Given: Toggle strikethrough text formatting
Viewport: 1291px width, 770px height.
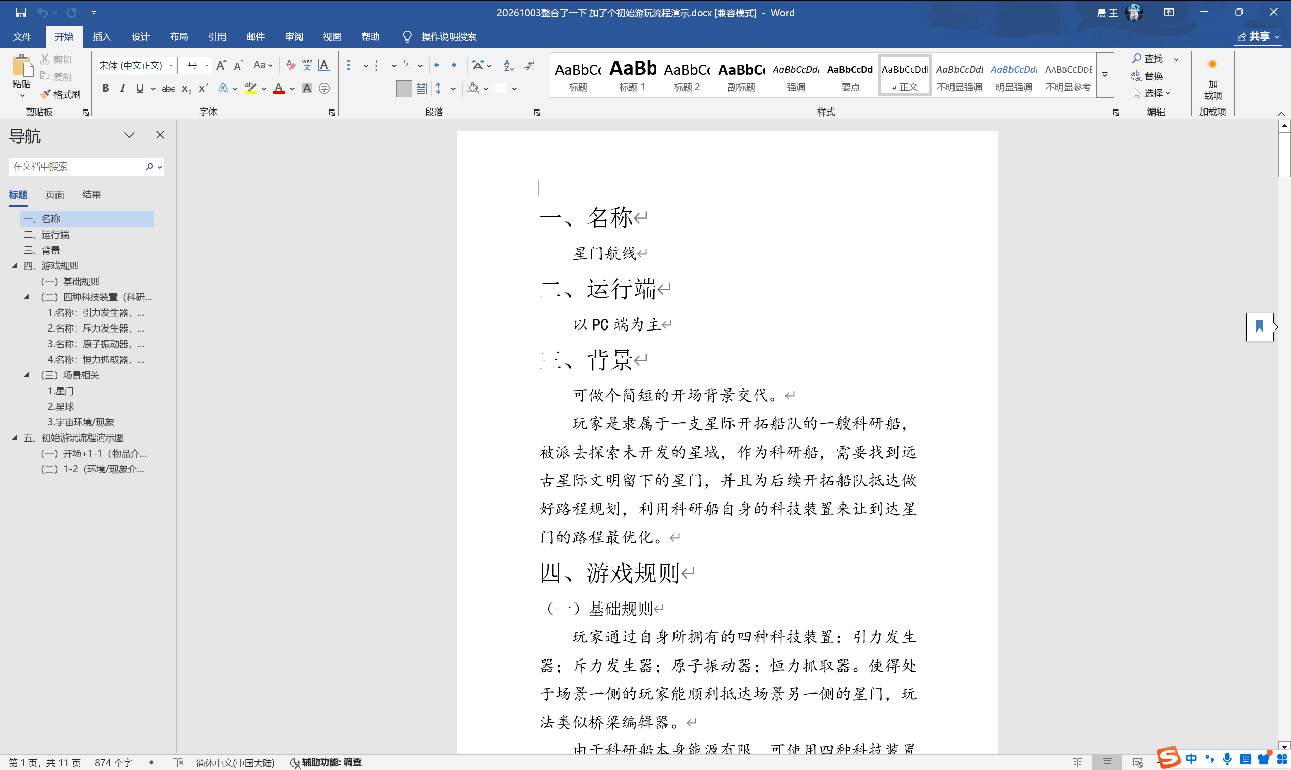Looking at the screenshot, I should point(168,89).
